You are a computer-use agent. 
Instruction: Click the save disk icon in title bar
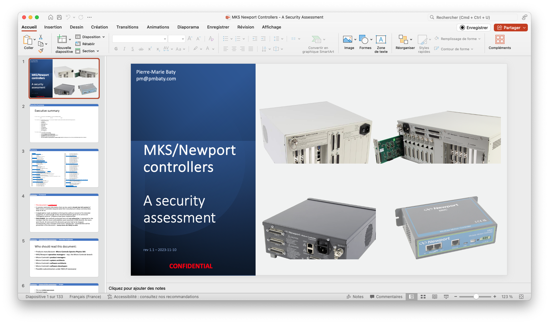pyautogui.click(x=59, y=17)
